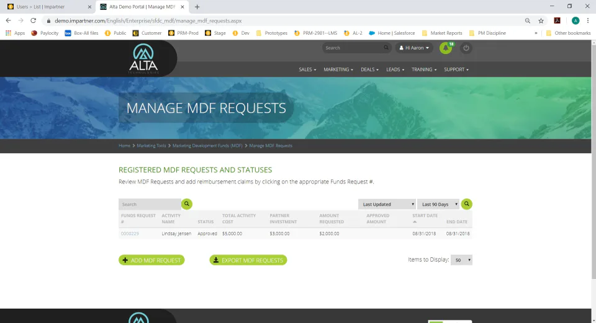Screen dimensions: 596x323
Task: Expand the SALES navigation menu
Action: pyautogui.click(x=307, y=69)
